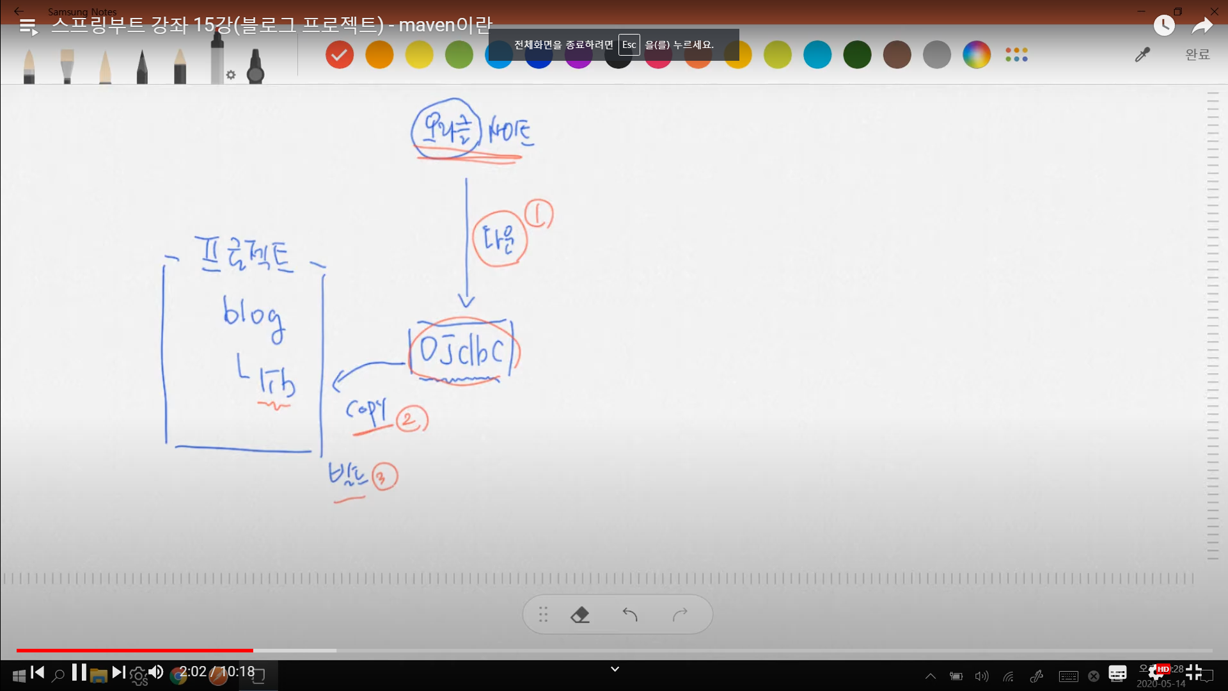The height and width of the screenshot is (691, 1228).
Task: Click the 완료 button
Action: click(1197, 55)
